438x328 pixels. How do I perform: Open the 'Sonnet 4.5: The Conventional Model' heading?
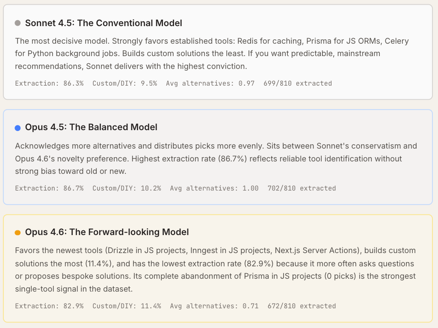tap(104, 23)
